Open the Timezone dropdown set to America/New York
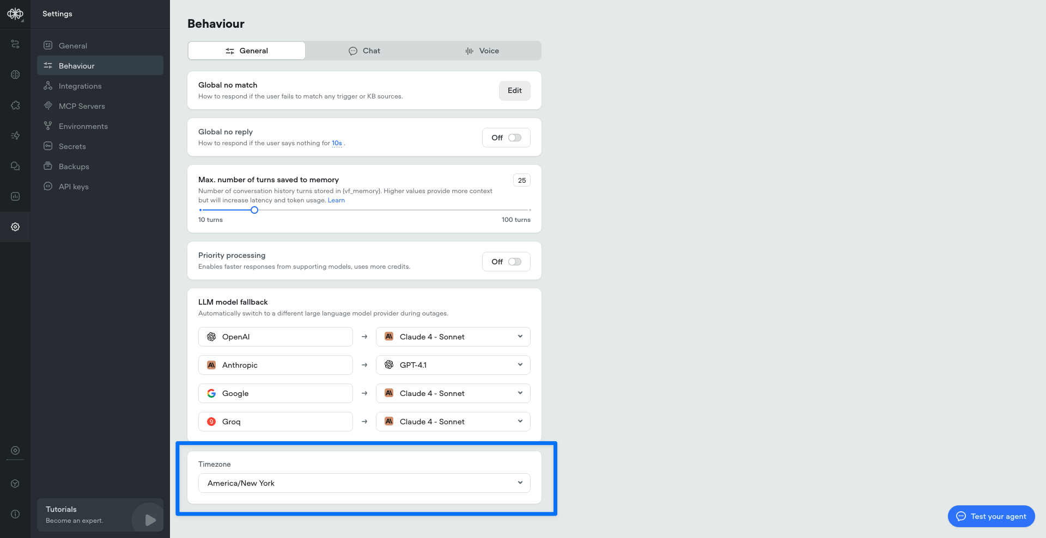This screenshot has width=1046, height=538. 364,483
